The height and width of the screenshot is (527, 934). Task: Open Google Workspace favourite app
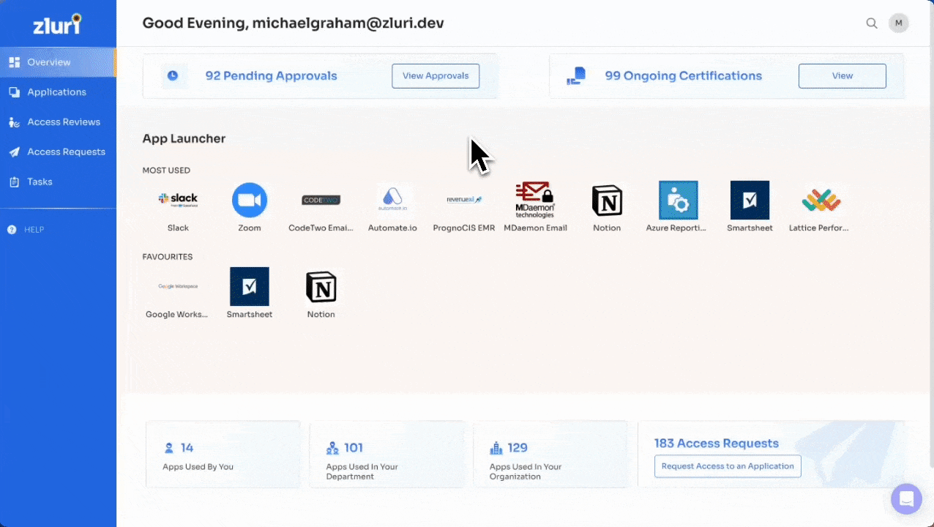click(x=178, y=286)
